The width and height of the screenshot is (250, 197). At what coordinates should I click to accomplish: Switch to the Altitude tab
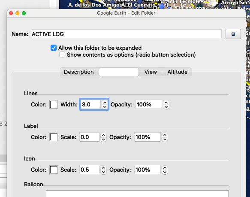pos(177,72)
